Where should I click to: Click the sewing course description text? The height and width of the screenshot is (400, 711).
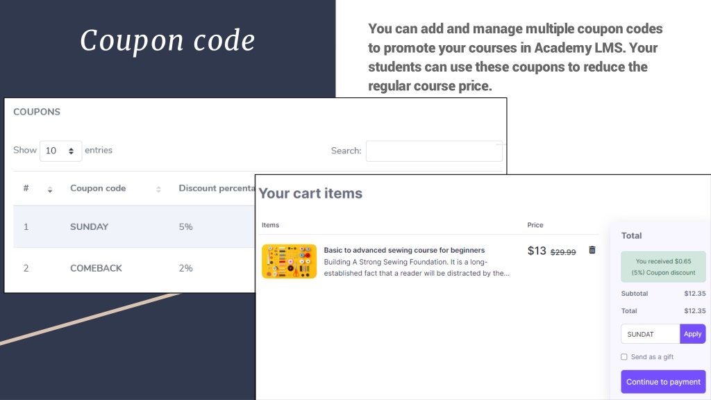[x=417, y=267]
